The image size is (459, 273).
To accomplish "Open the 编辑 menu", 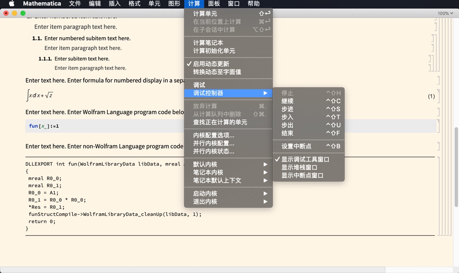I will (x=95, y=3).
